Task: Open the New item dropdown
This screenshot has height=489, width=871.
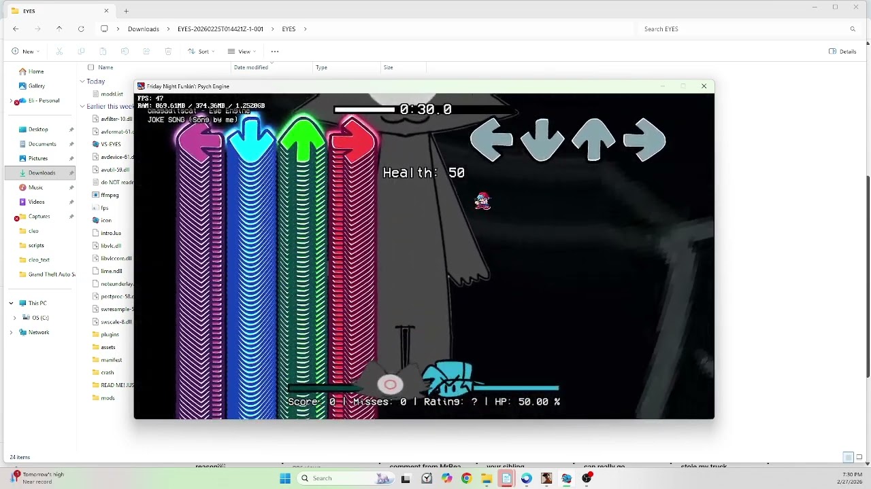Action: (x=26, y=52)
